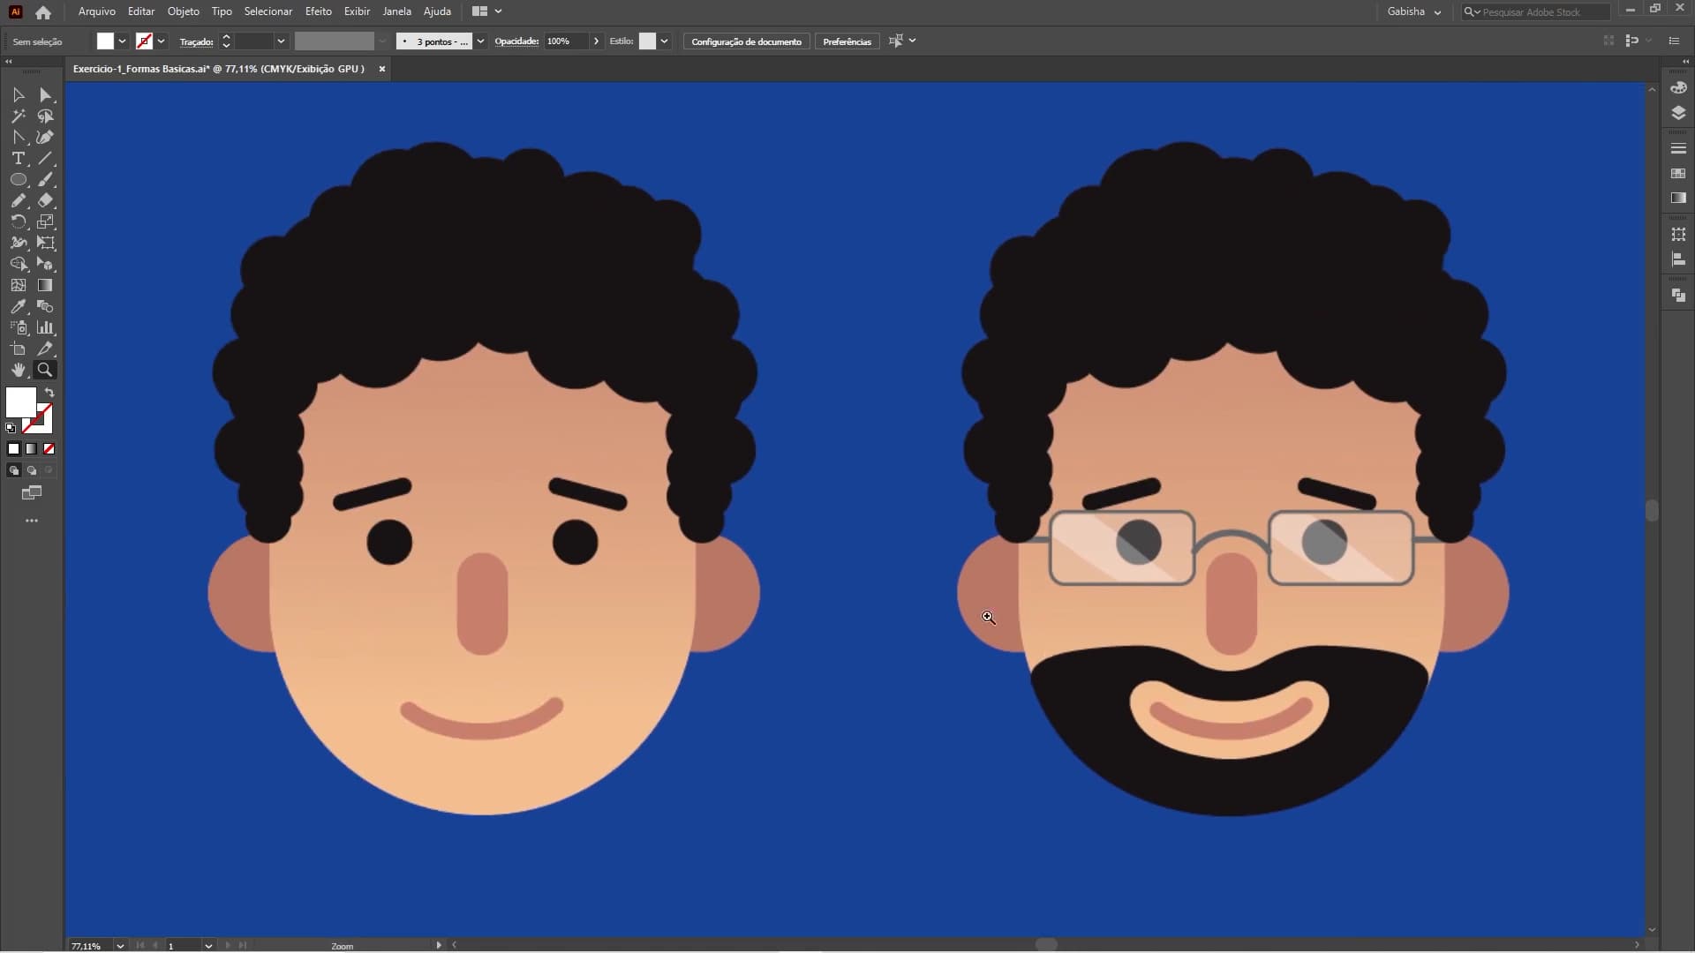Select the Gradient tool in the toolbar
This screenshot has width=1695, height=953.
(x=45, y=285)
